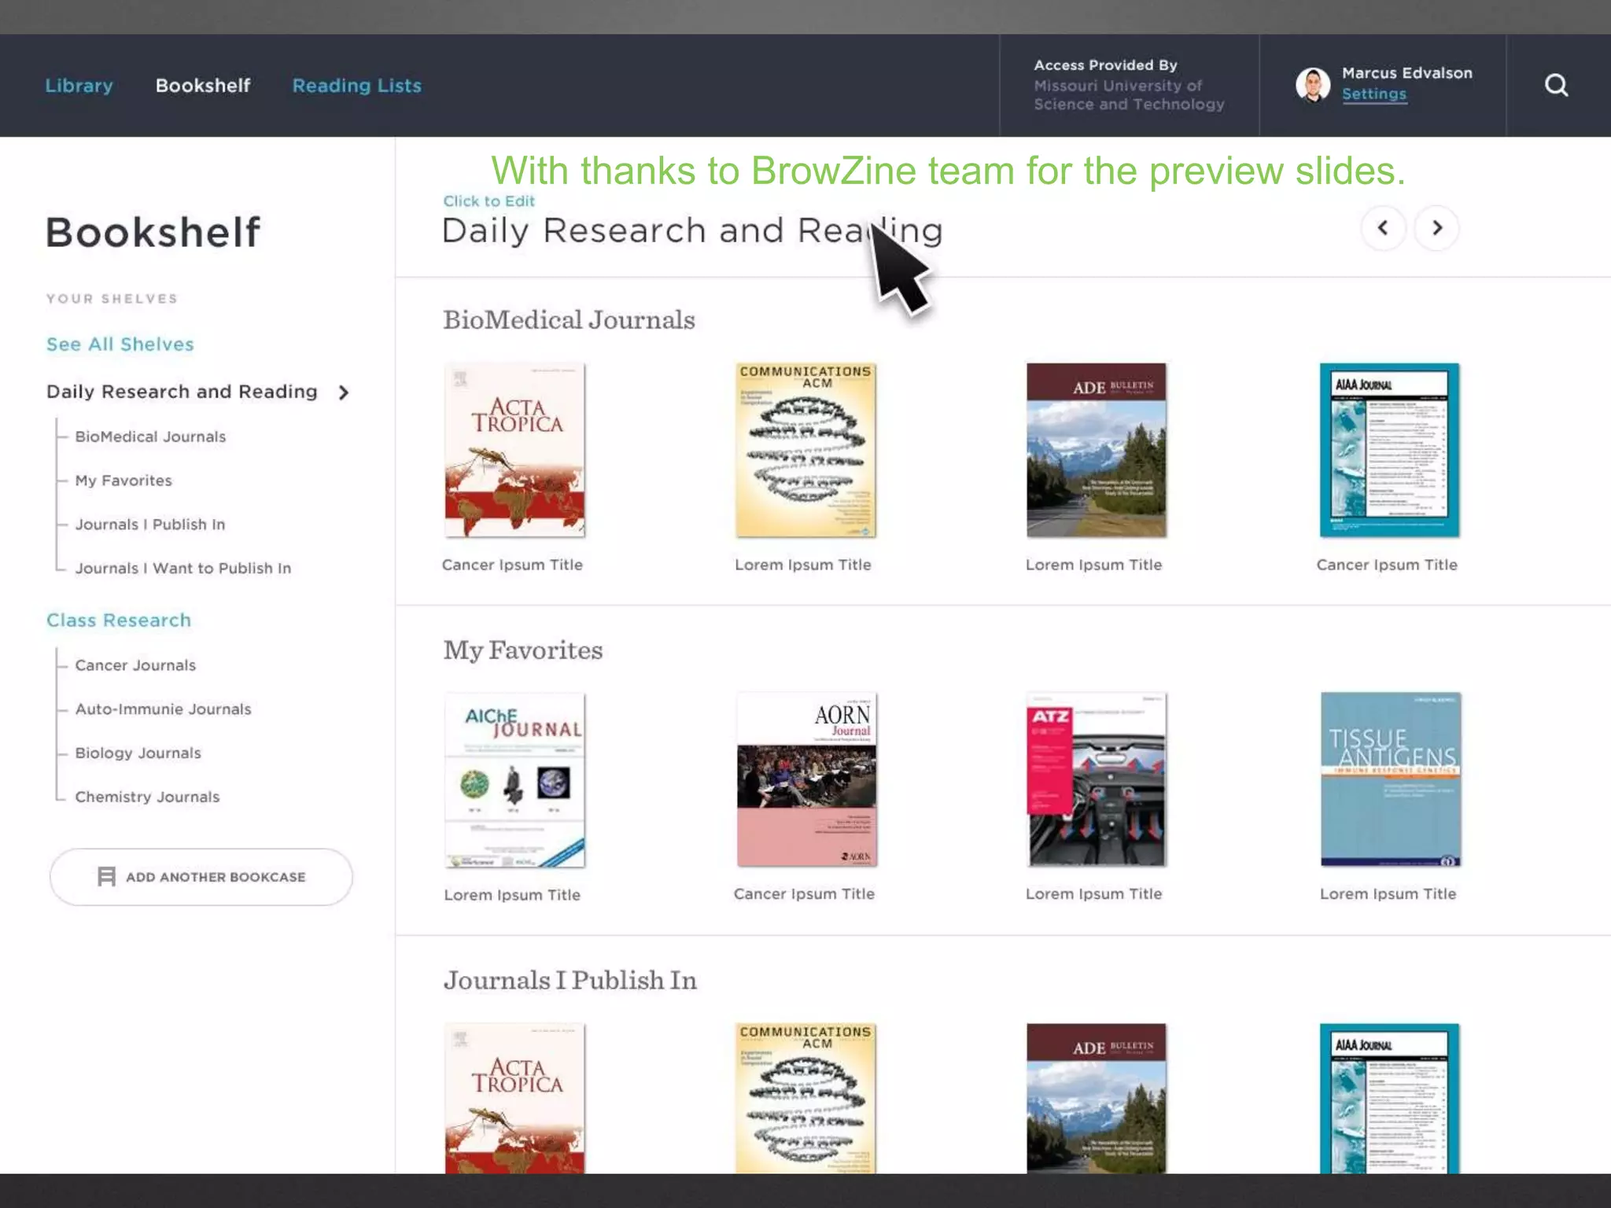
Task: Open the Settings link
Action: (1373, 94)
